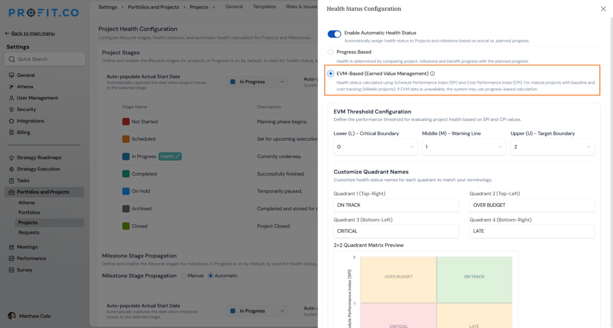Click the Health edit pencil badge
This screenshot has height=328, width=613.
pos(170,156)
